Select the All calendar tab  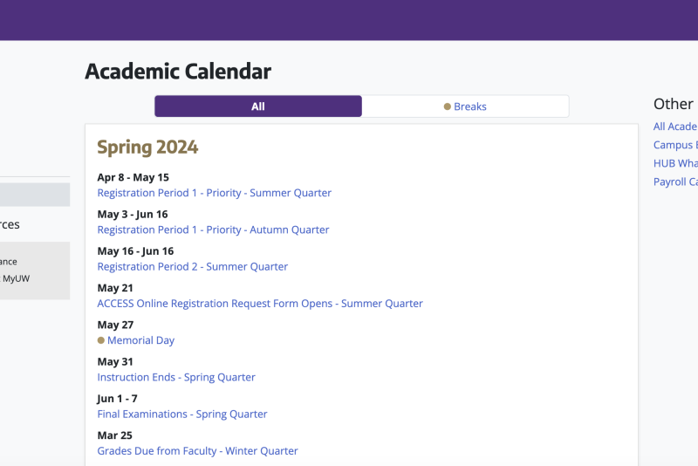click(x=258, y=106)
